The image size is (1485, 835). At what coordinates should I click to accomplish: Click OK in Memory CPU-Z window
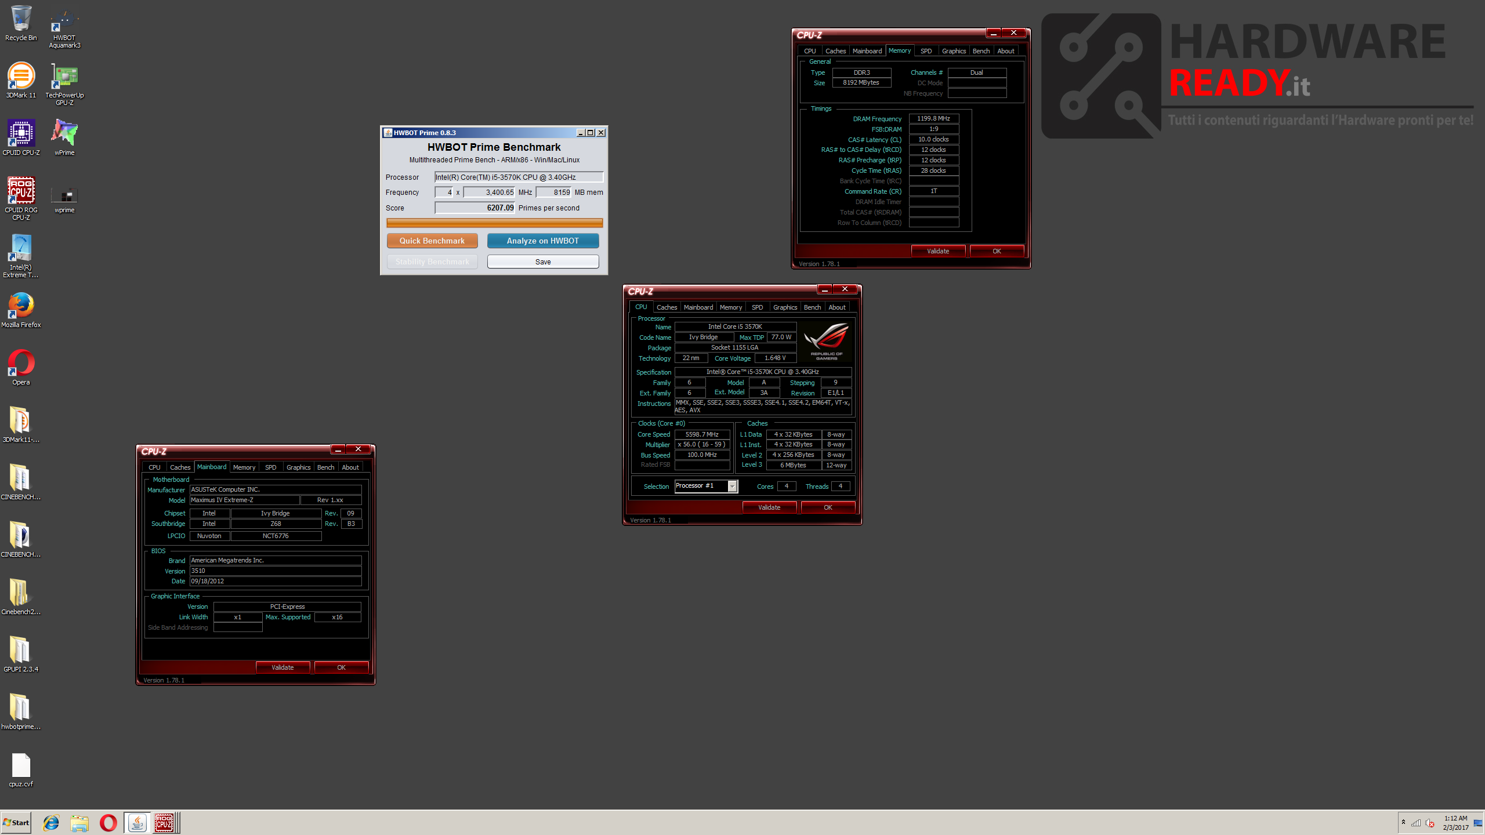(x=997, y=251)
